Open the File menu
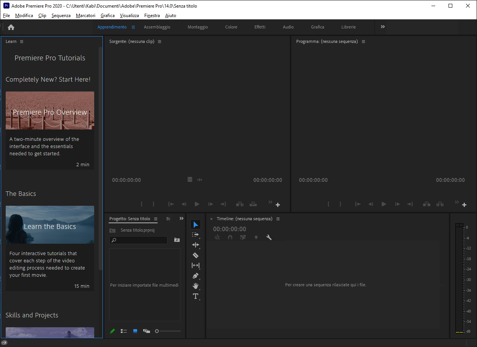Image resolution: width=477 pixels, height=347 pixels. coord(6,16)
